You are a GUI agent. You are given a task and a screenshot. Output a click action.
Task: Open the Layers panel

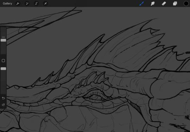tap(175, 4)
